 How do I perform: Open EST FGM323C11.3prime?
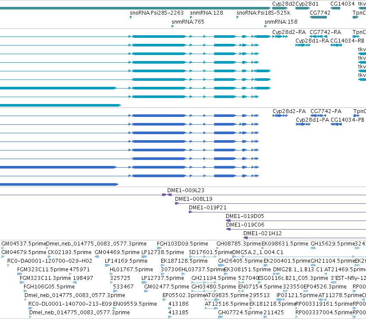tap(45, 278)
